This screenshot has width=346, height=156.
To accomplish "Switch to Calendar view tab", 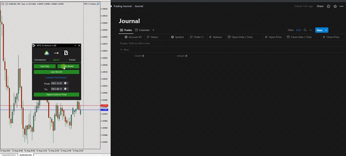I will [142, 30].
